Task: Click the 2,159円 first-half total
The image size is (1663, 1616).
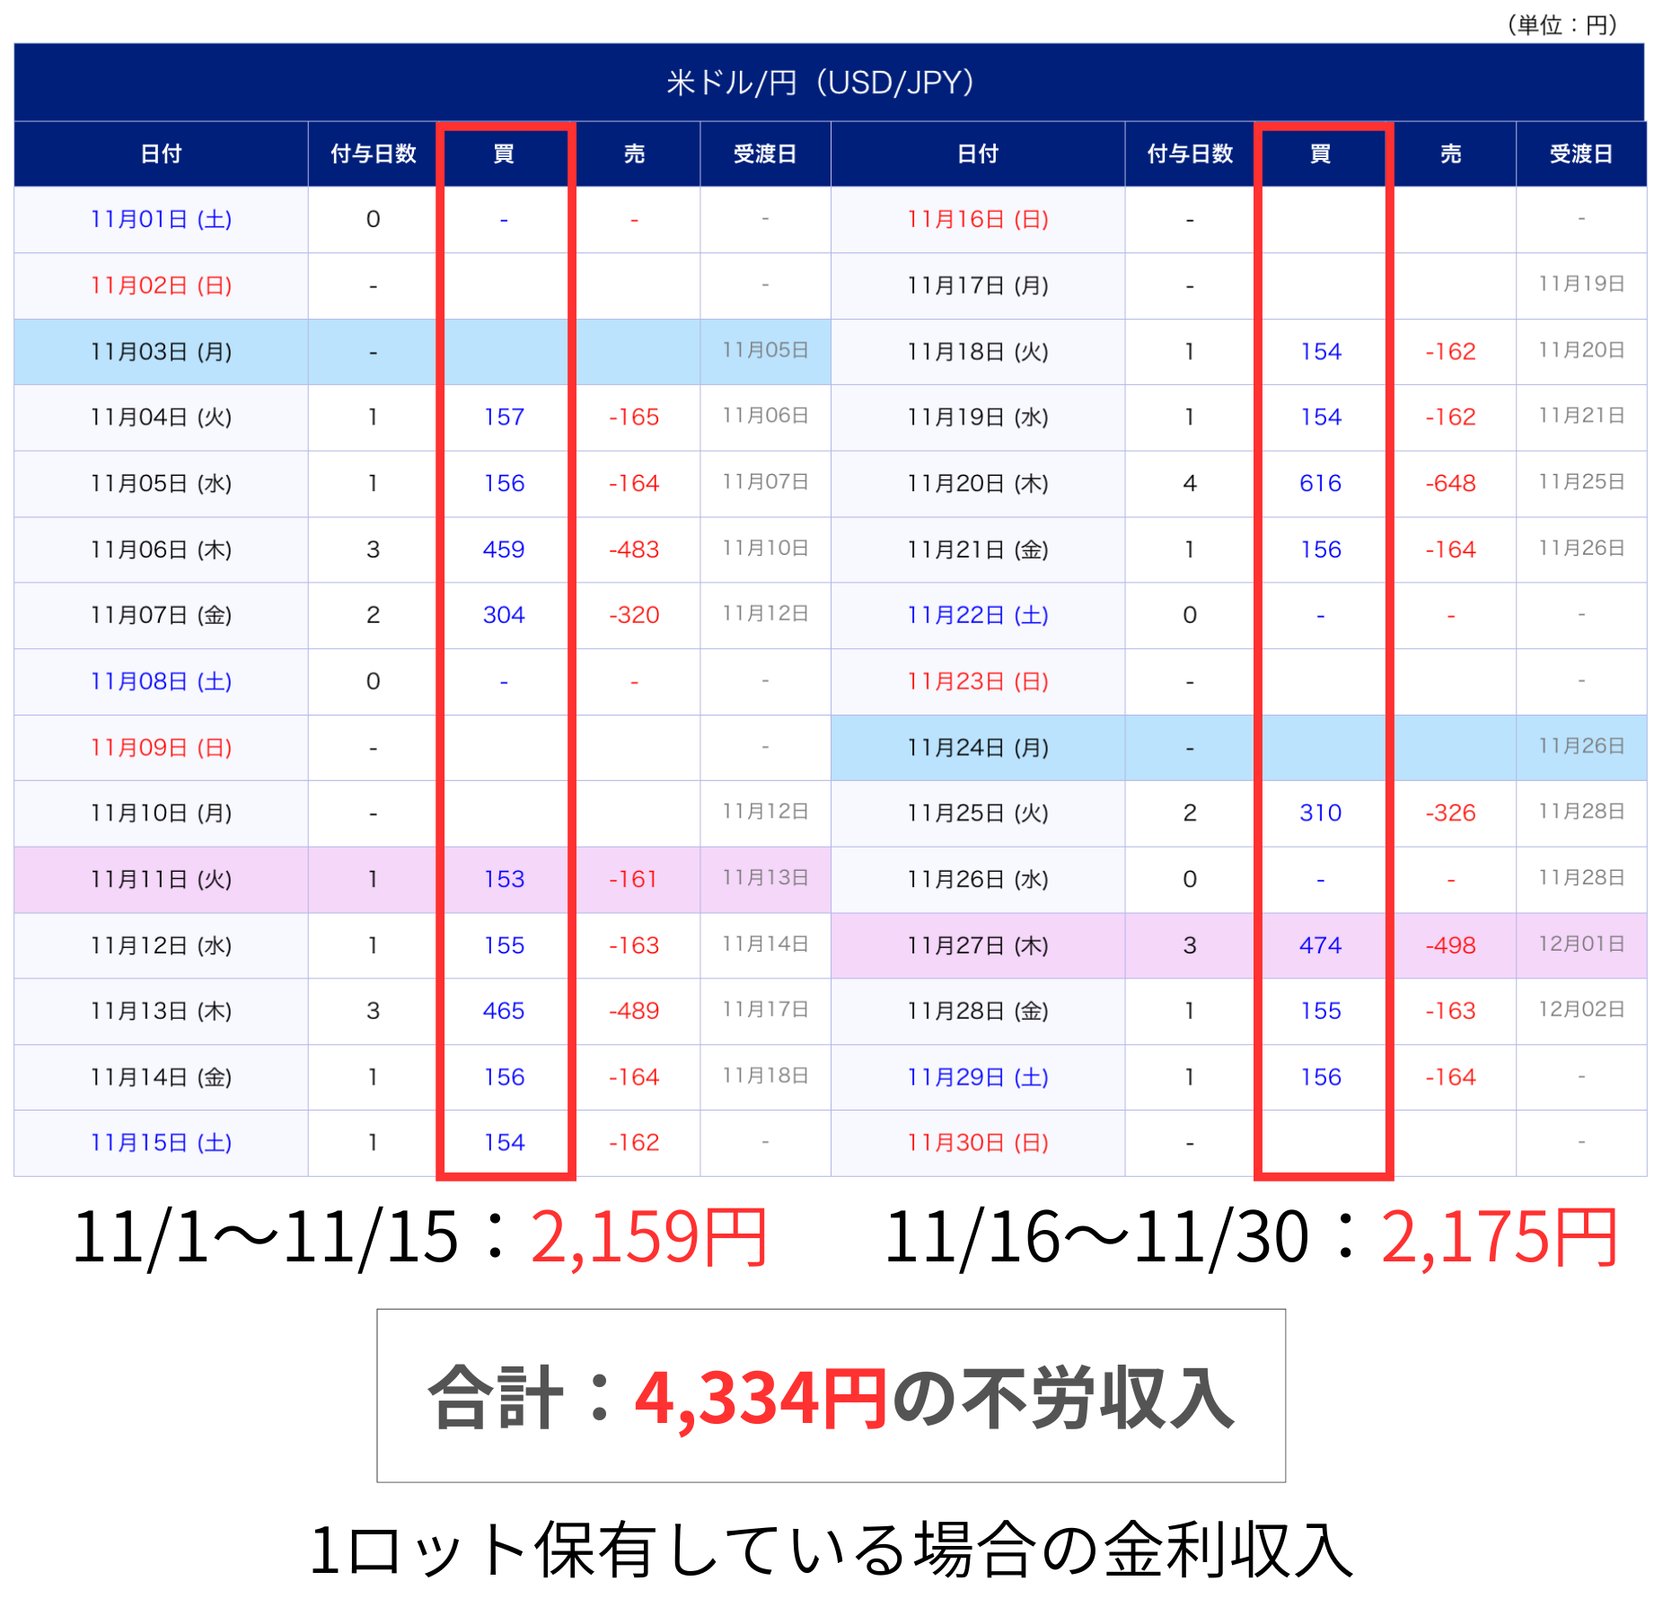Action: click(x=648, y=1238)
